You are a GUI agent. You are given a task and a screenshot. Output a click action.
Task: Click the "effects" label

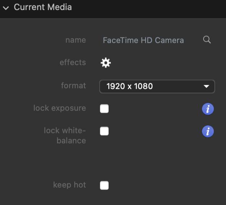click(x=73, y=62)
